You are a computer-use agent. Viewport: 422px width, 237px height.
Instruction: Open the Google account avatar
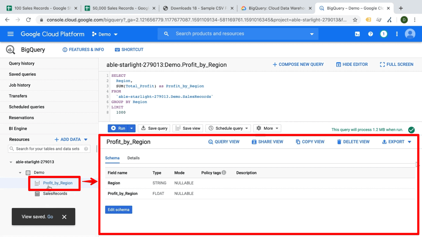pos(410,34)
